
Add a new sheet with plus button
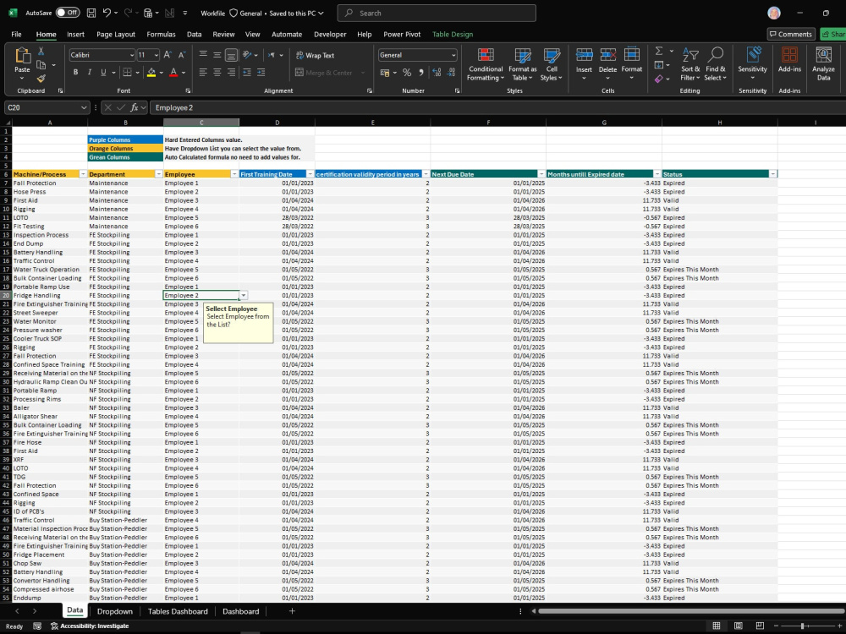292,611
